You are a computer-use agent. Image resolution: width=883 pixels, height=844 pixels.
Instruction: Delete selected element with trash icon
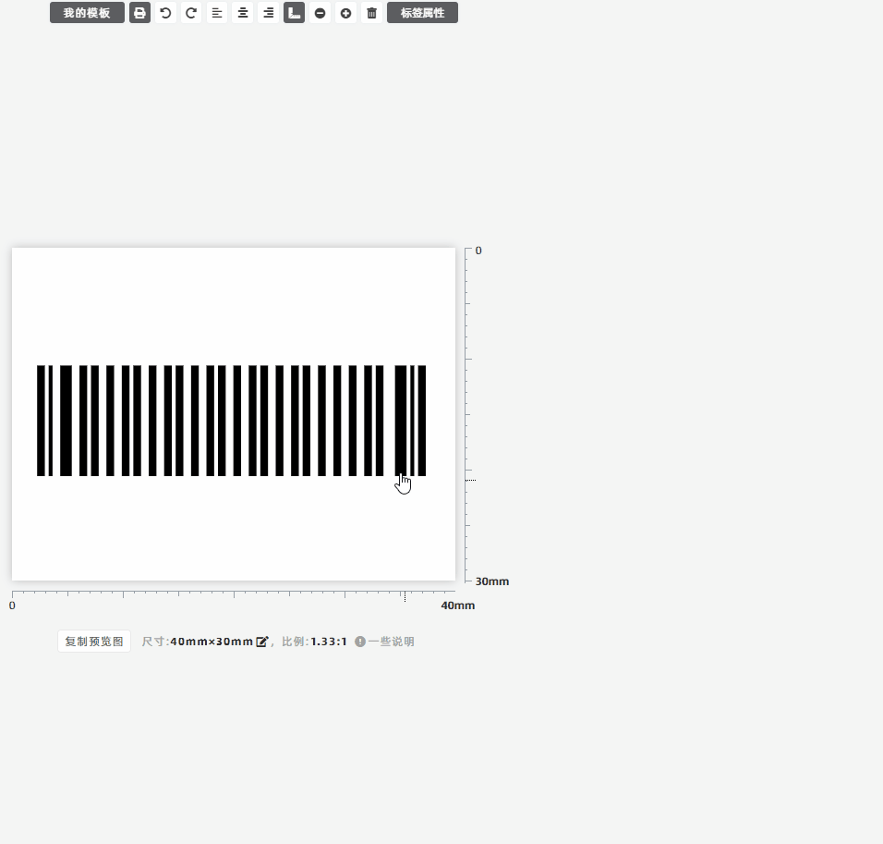click(x=371, y=13)
